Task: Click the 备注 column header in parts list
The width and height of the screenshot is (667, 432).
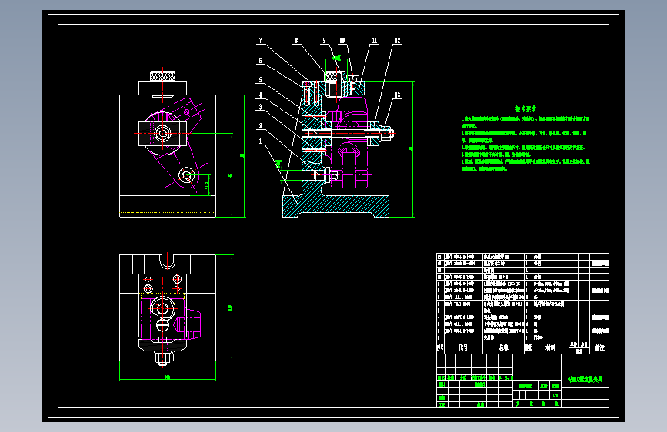Action: coord(599,347)
